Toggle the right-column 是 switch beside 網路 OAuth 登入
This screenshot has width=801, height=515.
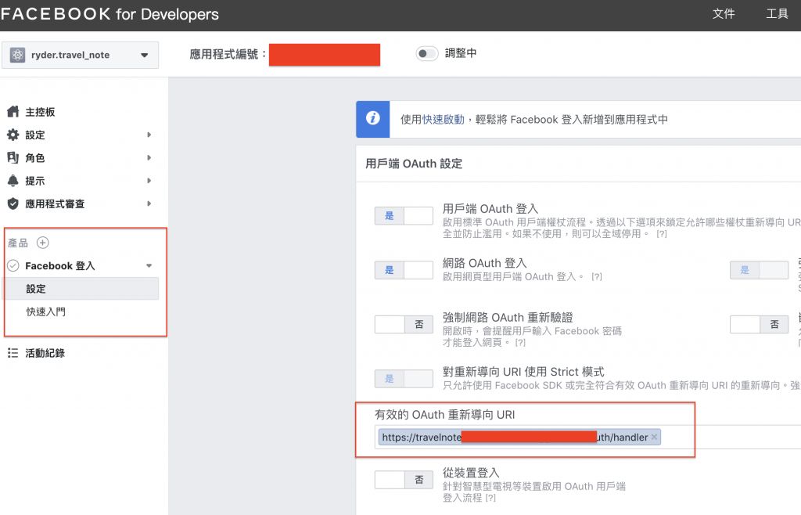pyautogui.click(x=759, y=270)
